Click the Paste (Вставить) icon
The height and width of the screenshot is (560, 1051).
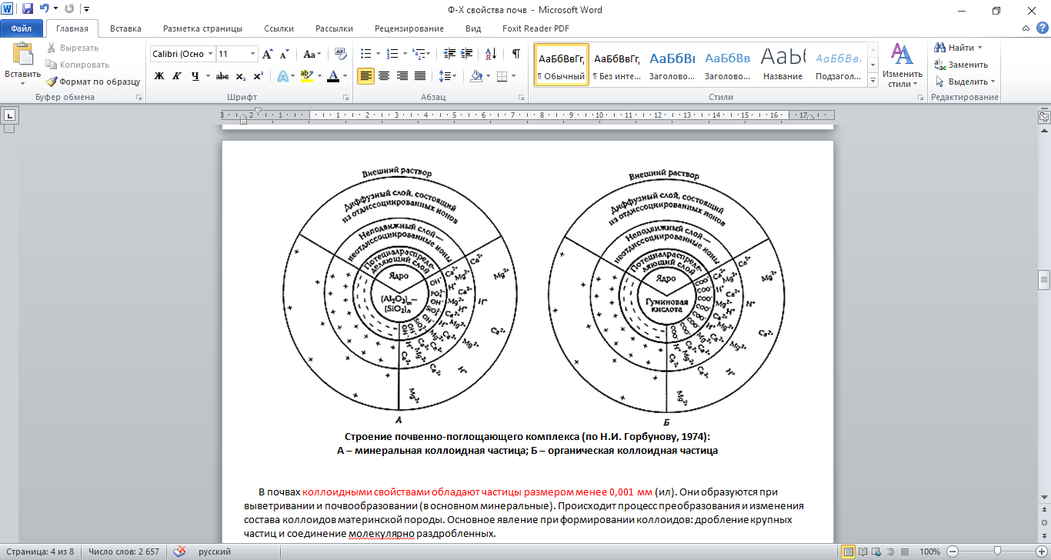click(22, 55)
